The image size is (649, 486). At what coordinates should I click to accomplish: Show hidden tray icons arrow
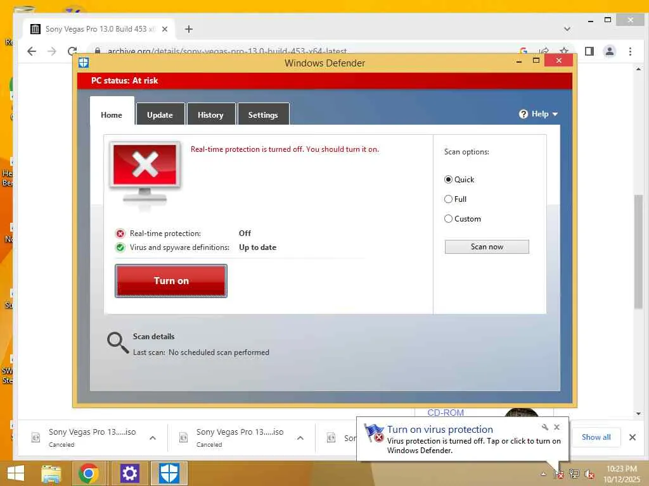(x=543, y=474)
